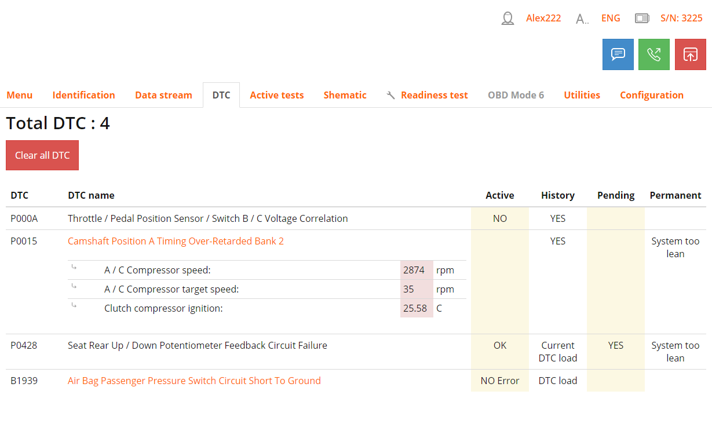
Task: Click the wrench icon beside Readiness test
Action: [x=391, y=95]
